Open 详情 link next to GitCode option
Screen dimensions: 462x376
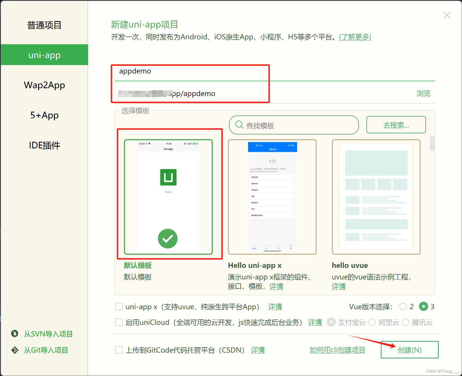(x=258, y=350)
